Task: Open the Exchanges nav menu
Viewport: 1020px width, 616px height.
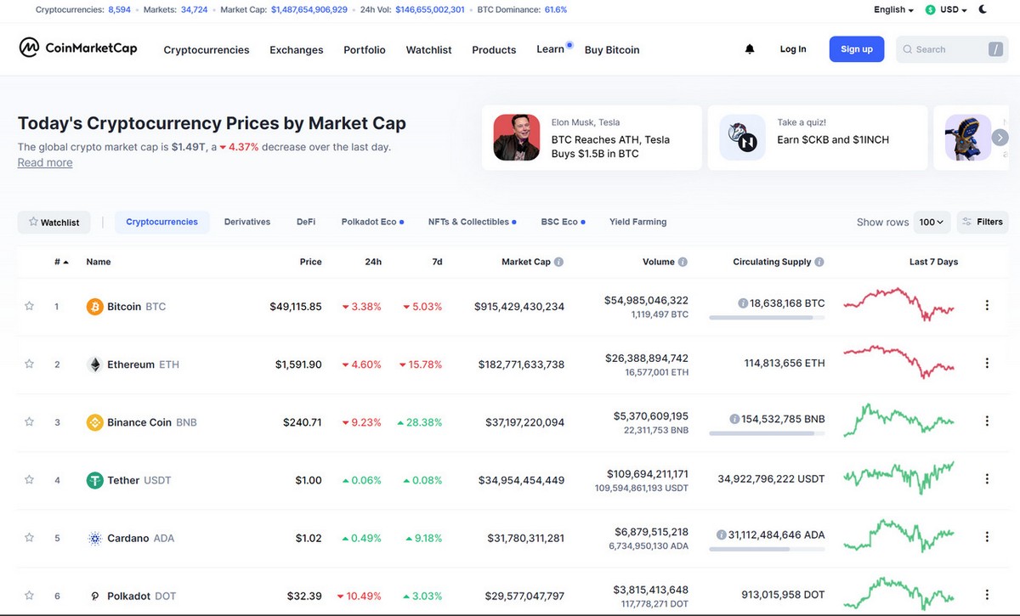Action: 297,50
